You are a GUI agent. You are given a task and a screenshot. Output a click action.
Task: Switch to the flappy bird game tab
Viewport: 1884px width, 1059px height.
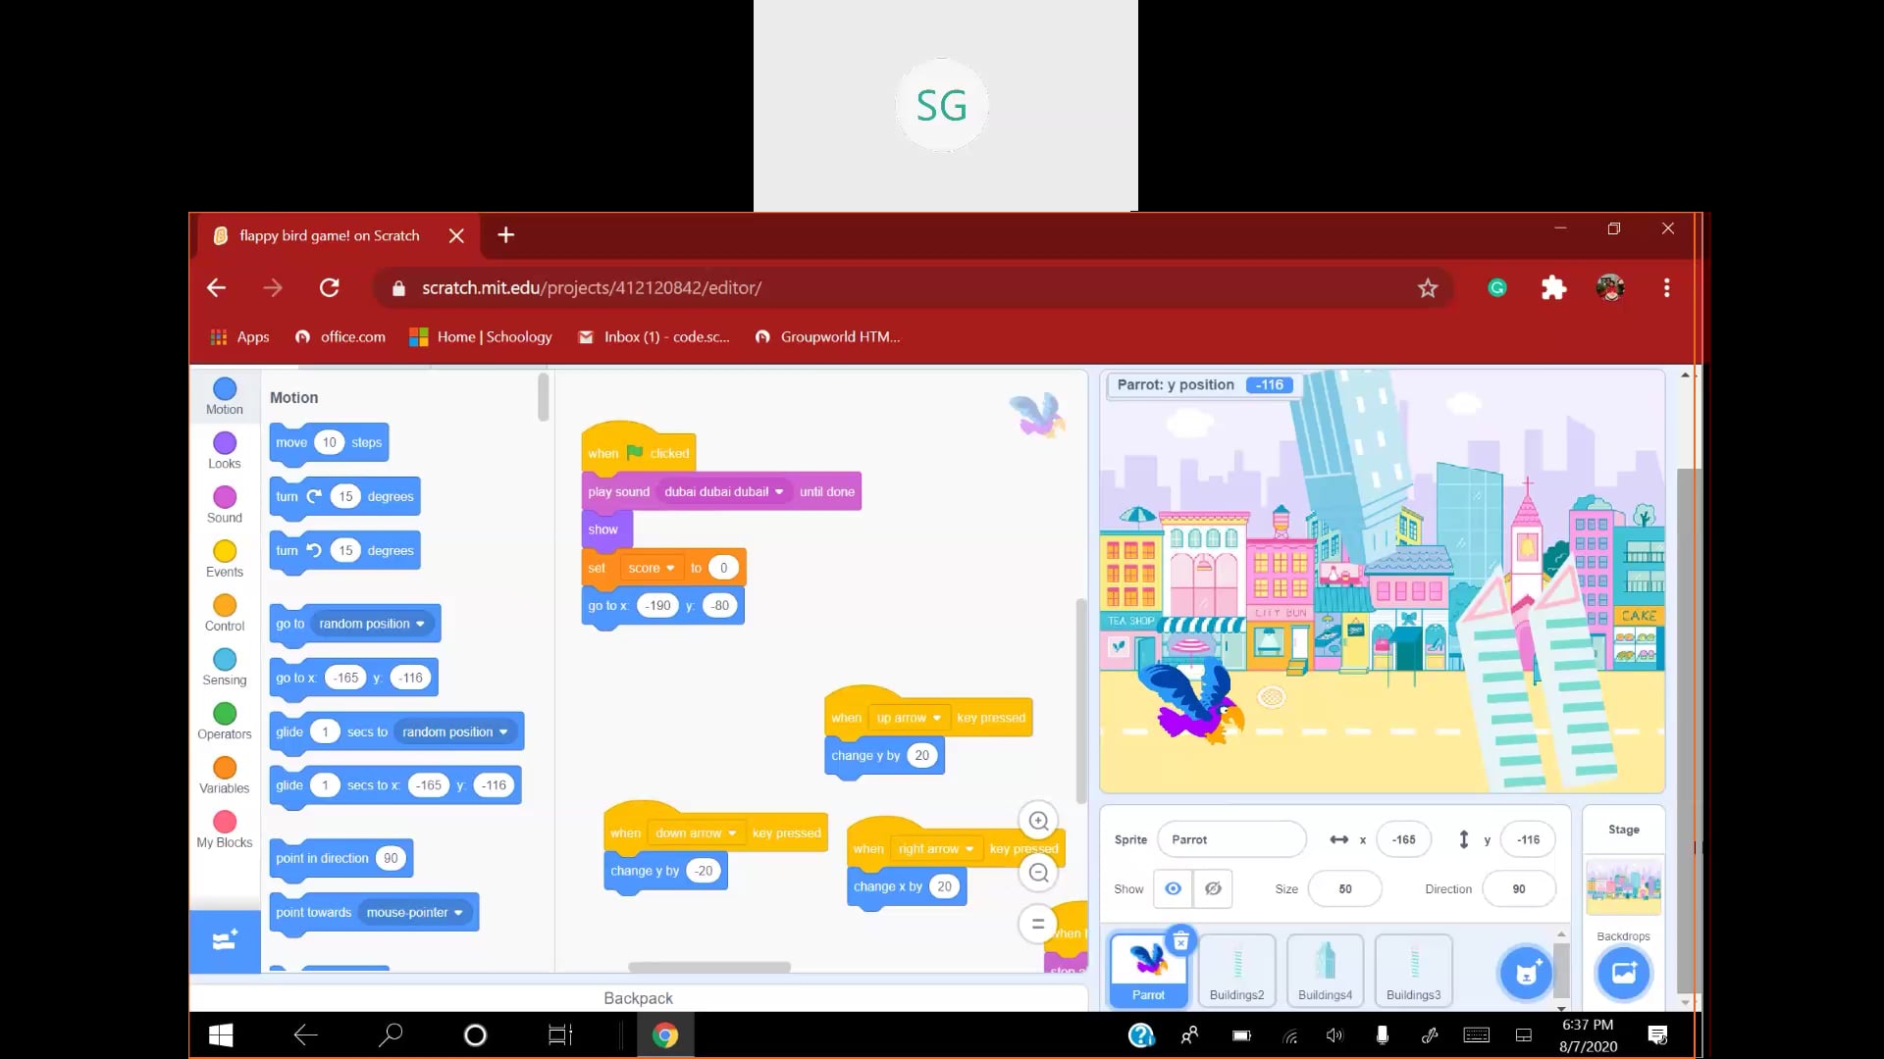tap(329, 235)
